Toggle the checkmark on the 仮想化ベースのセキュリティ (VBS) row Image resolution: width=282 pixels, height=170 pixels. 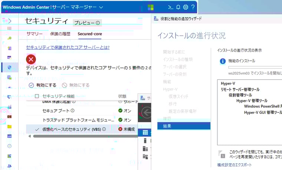click(37, 129)
